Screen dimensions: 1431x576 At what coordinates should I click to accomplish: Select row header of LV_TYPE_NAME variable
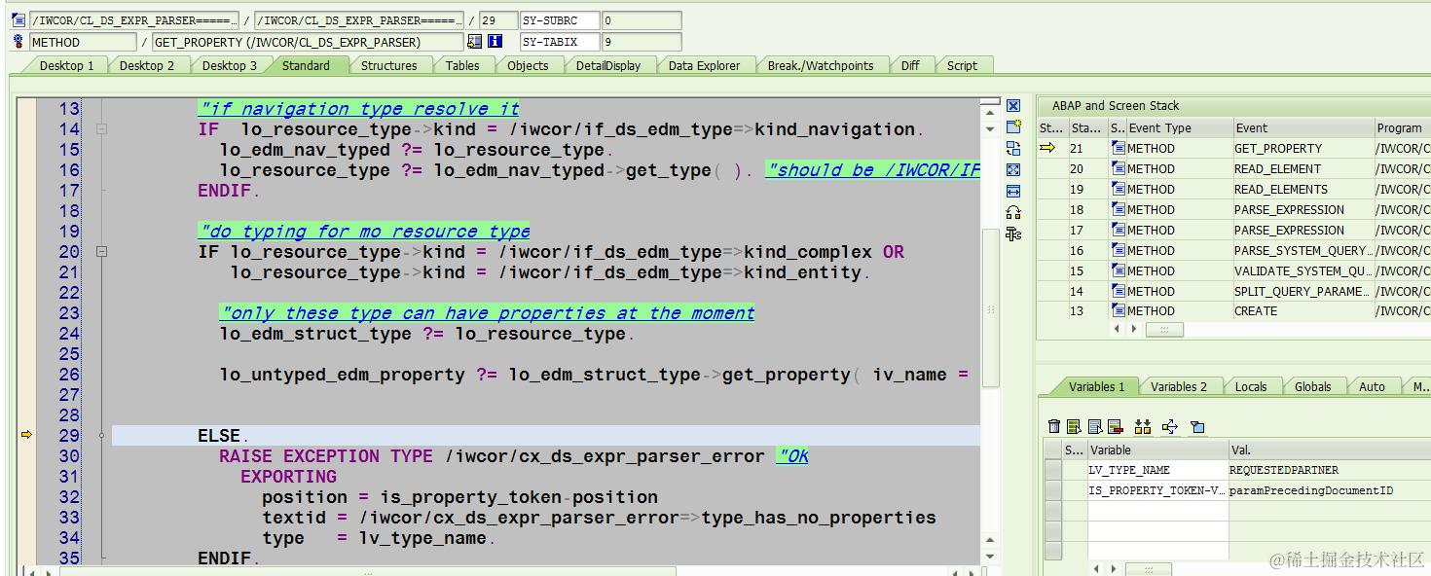(1052, 470)
